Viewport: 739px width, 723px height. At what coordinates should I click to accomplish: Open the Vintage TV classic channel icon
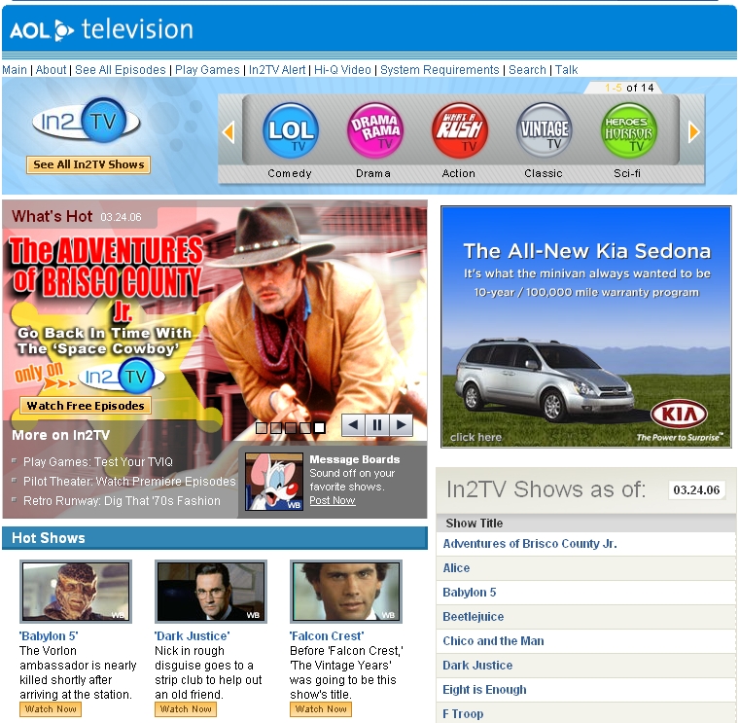[x=544, y=130]
